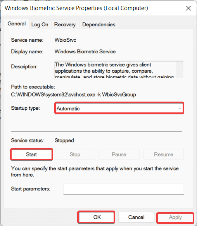Dismiss the dialog with Cancel

click(136, 217)
